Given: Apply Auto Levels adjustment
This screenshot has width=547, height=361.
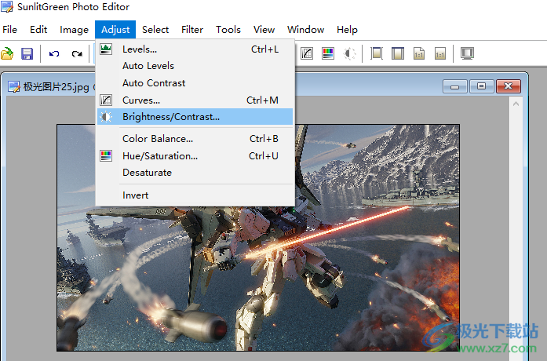Looking at the screenshot, I should (195, 66).
